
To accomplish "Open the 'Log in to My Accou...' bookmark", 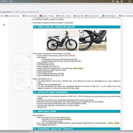I will point(13,16).
